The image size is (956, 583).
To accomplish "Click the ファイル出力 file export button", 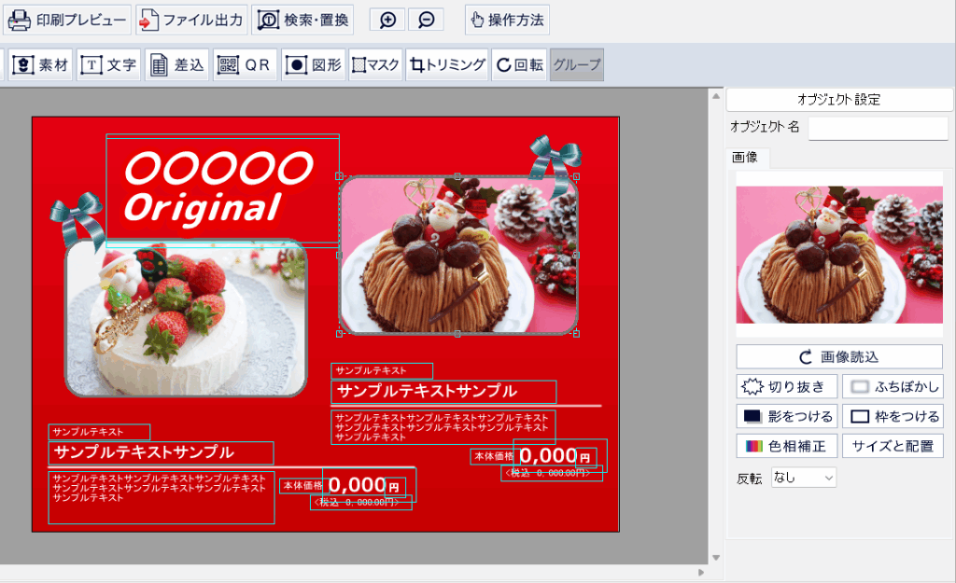I will [192, 20].
